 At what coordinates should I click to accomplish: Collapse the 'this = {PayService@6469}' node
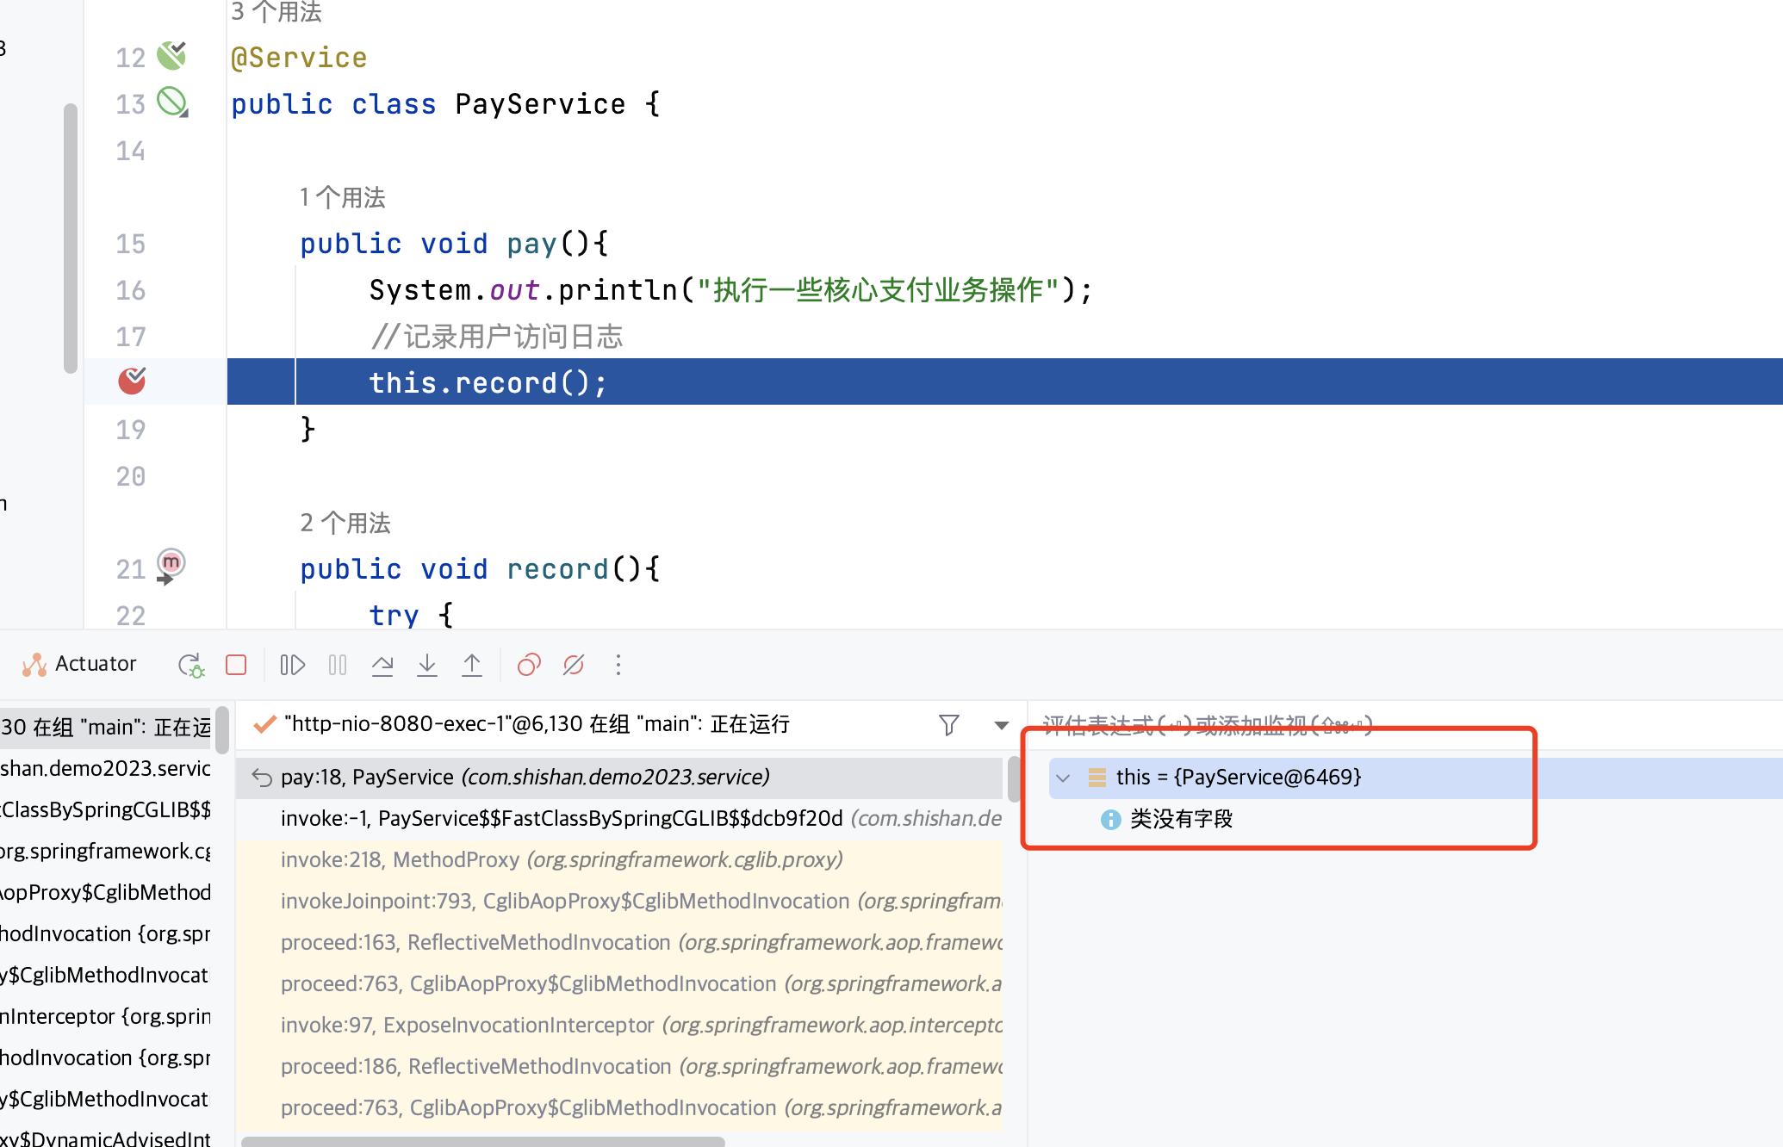pyautogui.click(x=1063, y=778)
